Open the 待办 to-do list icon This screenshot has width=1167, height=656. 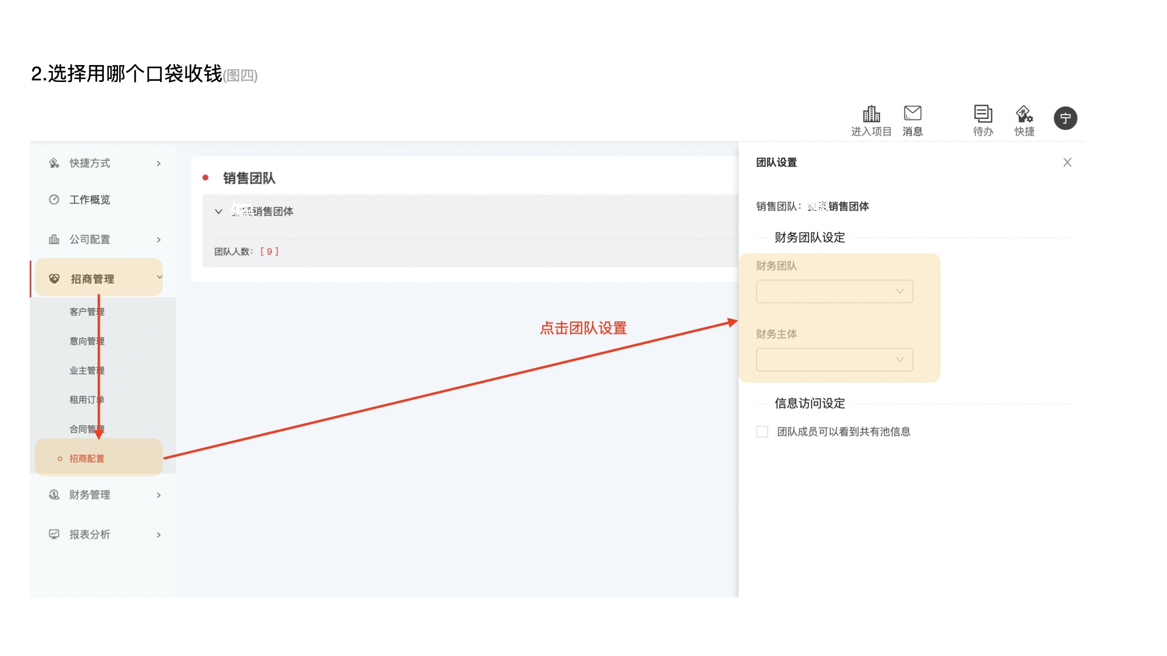pyautogui.click(x=983, y=114)
